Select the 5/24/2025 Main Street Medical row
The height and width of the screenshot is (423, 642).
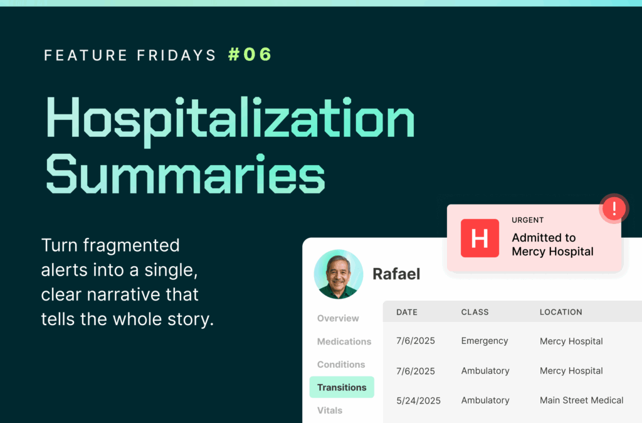click(512, 400)
